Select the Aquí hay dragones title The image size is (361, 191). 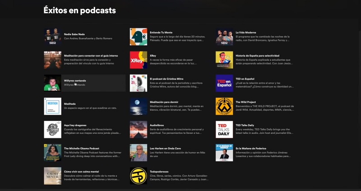(75, 125)
